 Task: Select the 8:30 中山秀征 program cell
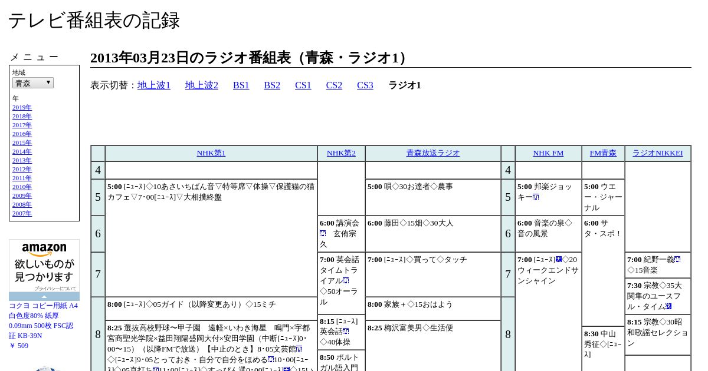coord(603,349)
